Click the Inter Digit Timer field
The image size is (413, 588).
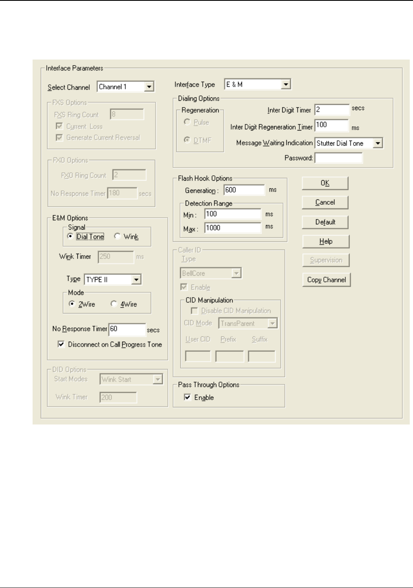click(x=332, y=110)
